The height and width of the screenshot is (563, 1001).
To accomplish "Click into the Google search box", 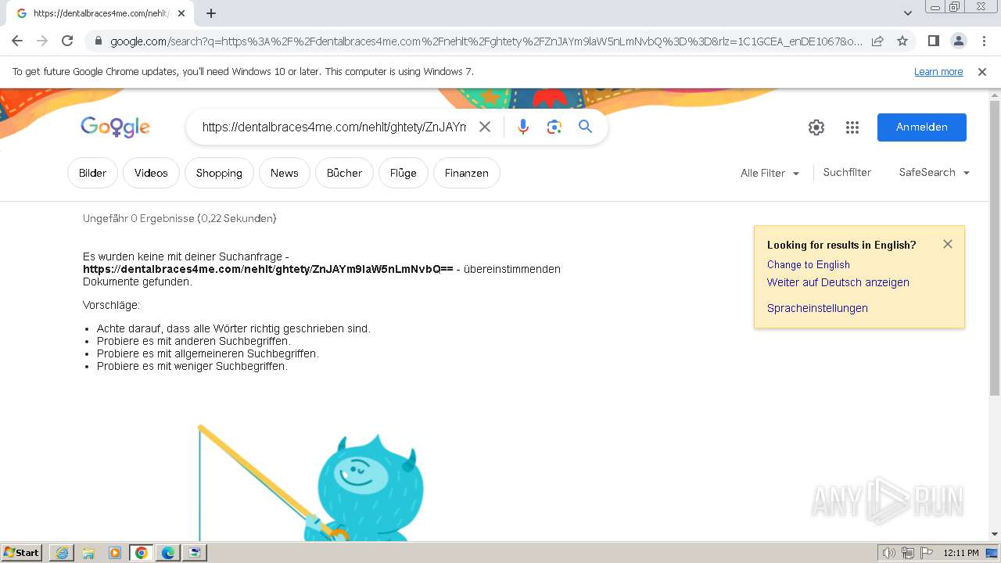I will click(x=334, y=127).
